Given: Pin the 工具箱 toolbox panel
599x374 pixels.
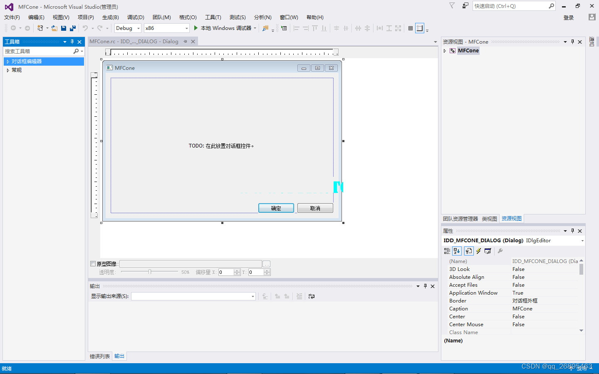Looking at the screenshot, I should click(72, 42).
